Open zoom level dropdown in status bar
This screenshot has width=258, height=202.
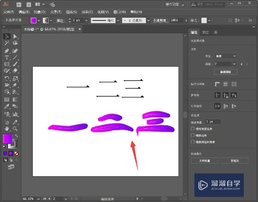pos(38,199)
